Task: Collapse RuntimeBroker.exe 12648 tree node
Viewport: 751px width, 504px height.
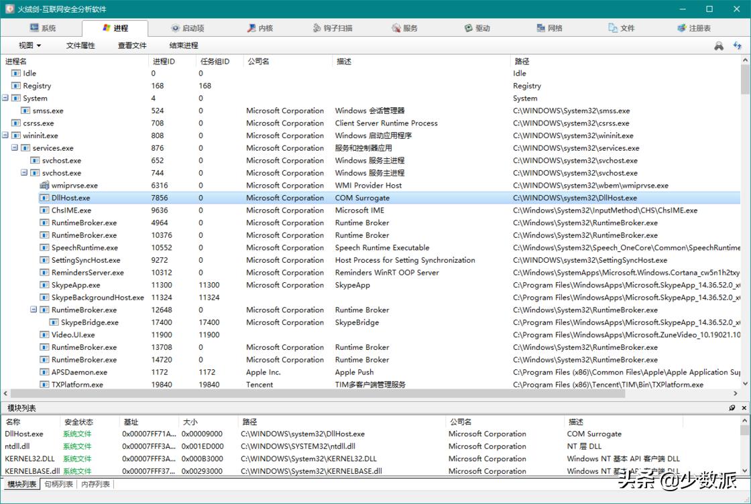Action: (34, 310)
